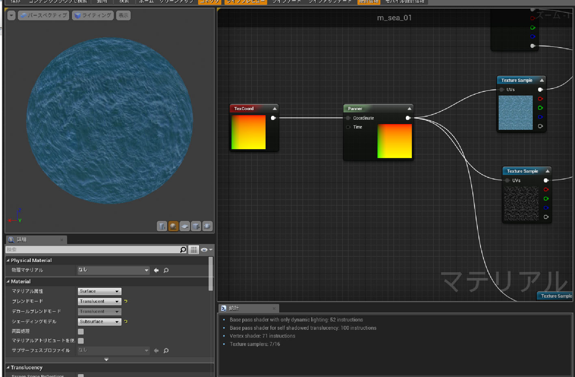Viewport: 575px width, 377px height.
Task: Select the 詳細 panel tab
Action: click(22, 239)
